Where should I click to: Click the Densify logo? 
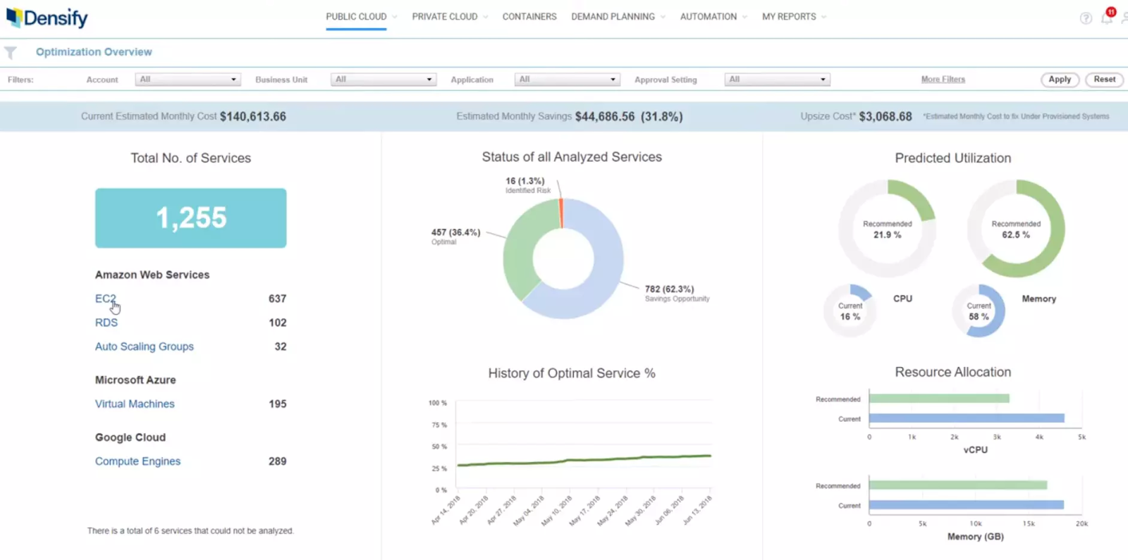47,18
